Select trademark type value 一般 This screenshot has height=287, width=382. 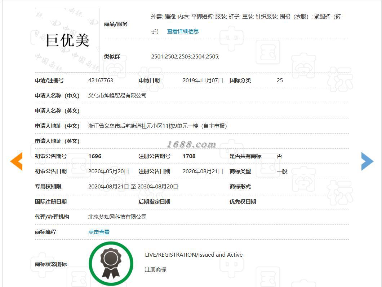(282, 171)
